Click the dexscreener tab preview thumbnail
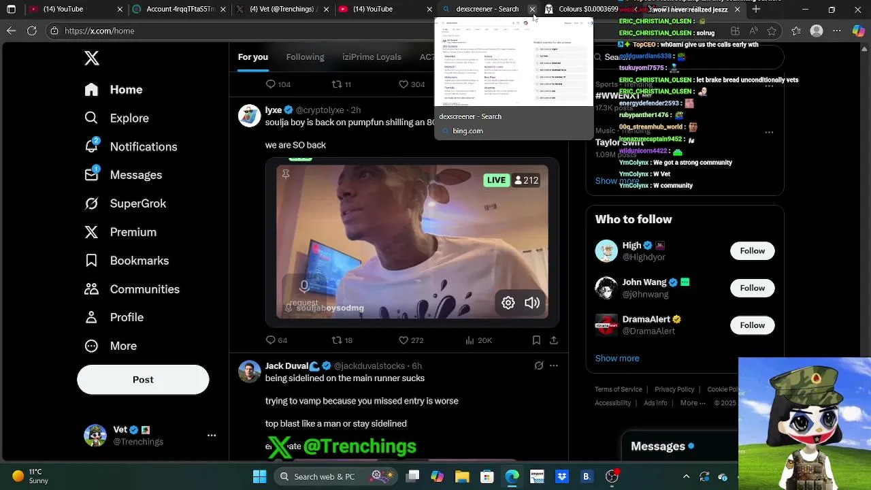 514,61
